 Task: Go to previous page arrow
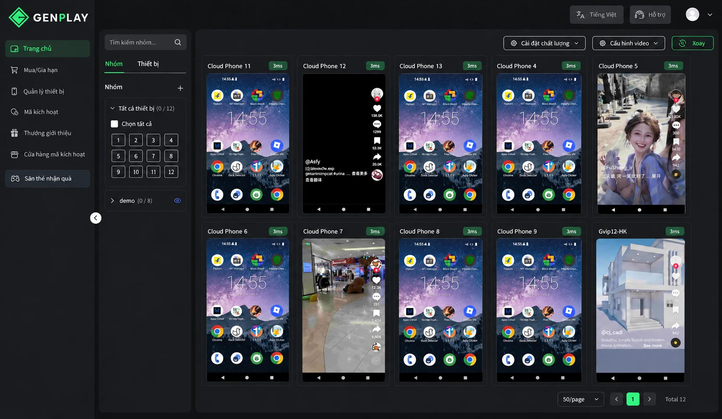coord(616,399)
